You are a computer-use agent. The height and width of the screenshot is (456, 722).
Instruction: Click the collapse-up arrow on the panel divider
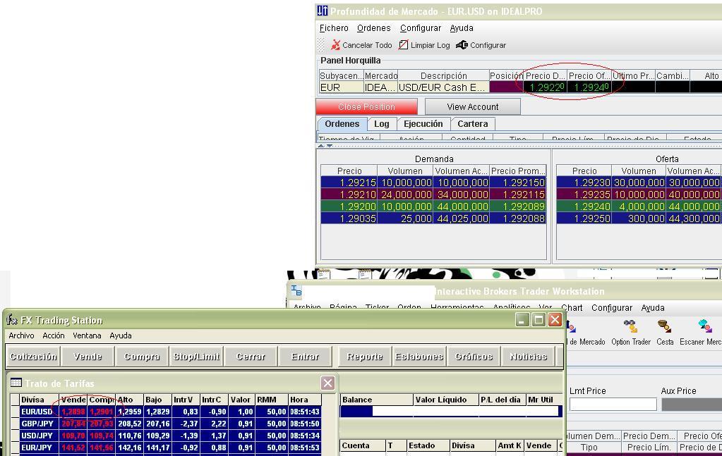321,146
